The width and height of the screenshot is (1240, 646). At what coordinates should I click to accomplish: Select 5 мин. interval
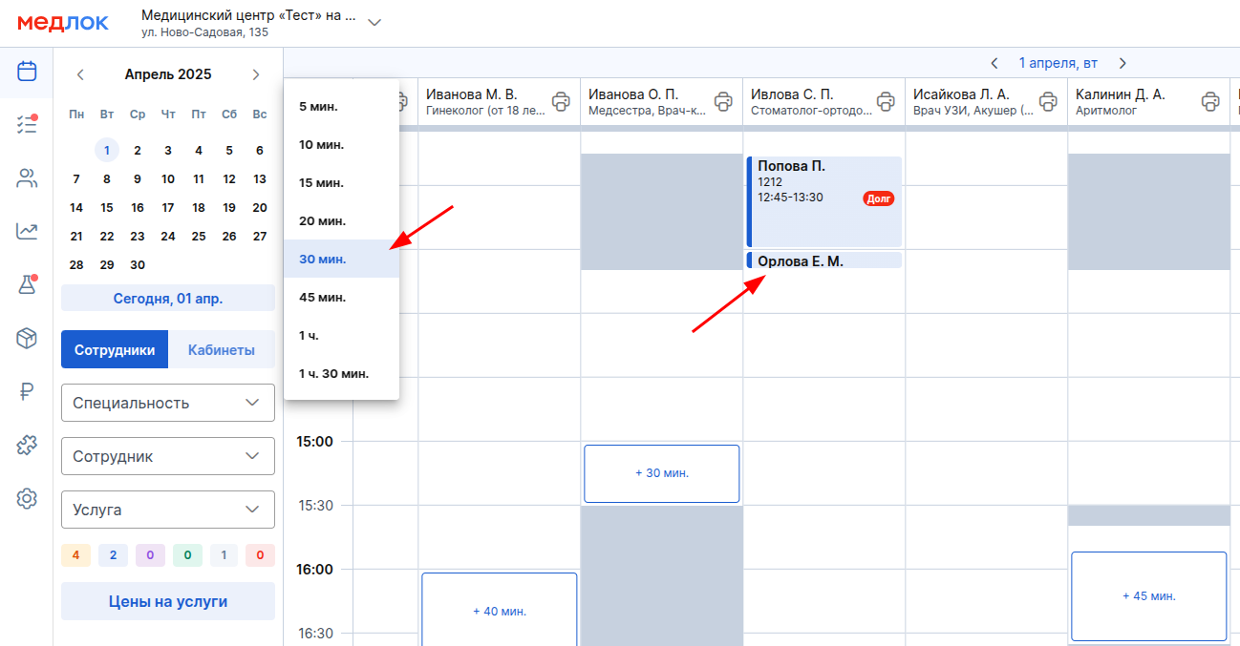pyautogui.click(x=341, y=106)
